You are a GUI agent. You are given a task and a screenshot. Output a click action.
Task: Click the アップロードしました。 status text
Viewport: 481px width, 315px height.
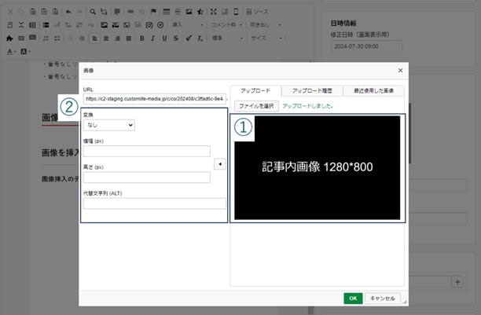(x=307, y=106)
